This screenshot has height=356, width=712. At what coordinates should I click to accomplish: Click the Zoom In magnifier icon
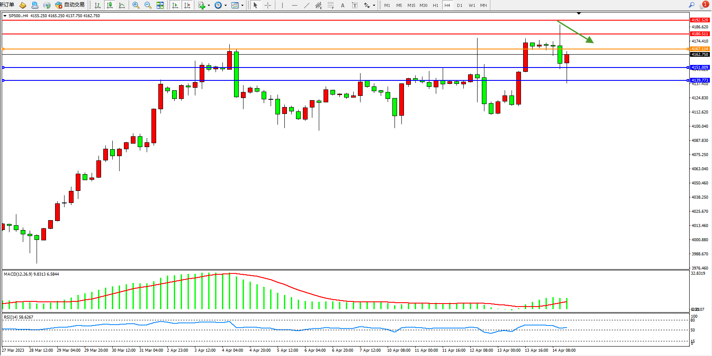pyautogui.click(x=136, y=5)
